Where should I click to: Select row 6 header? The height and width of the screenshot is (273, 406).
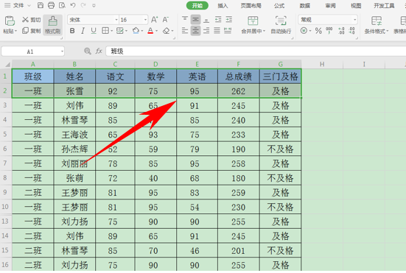(x=5, y=149)
